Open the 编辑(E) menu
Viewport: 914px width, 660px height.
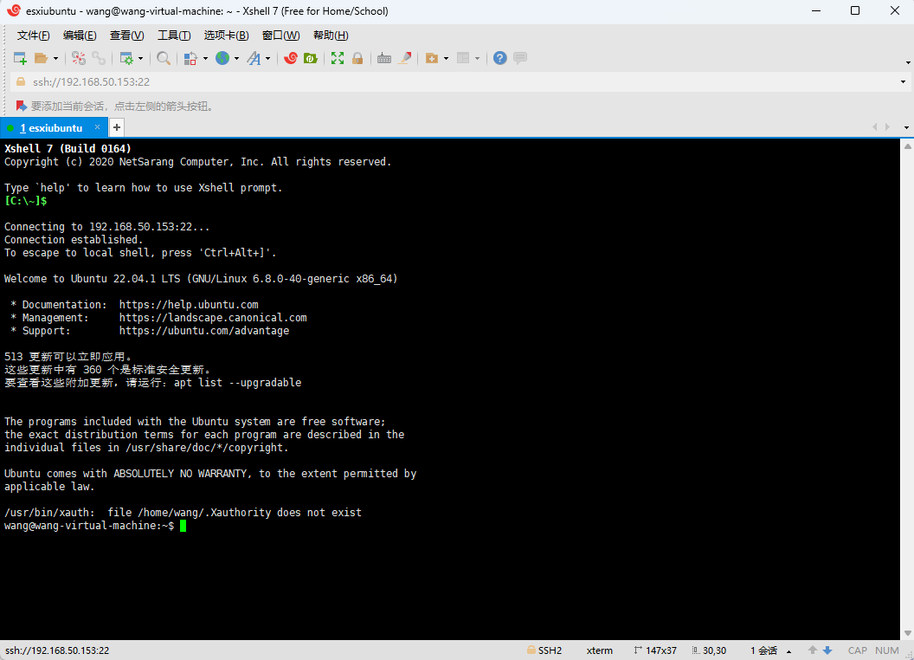(80, 36)
